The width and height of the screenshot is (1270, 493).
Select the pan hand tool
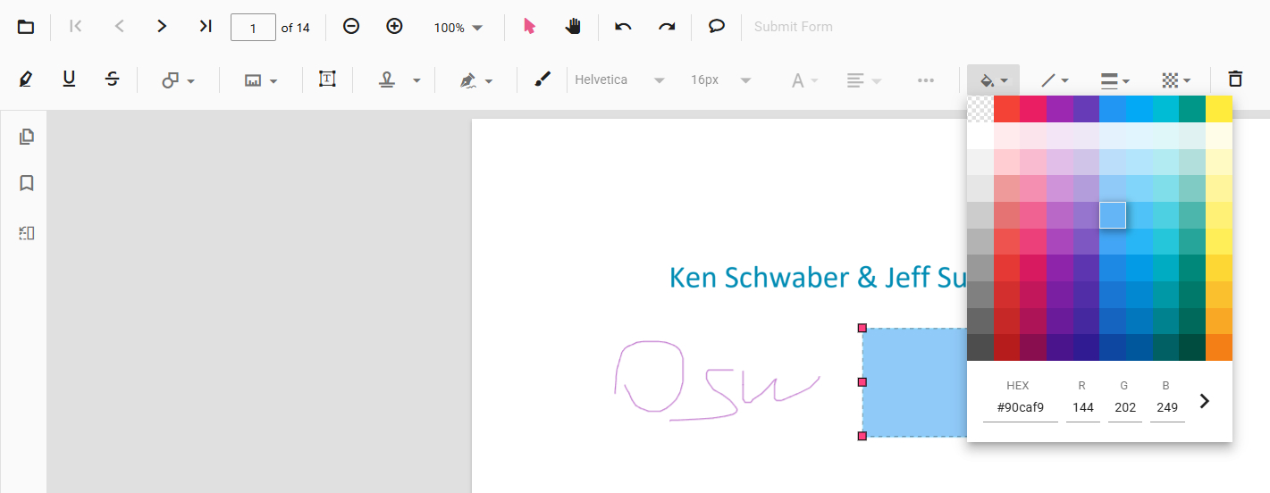[573, 27]
